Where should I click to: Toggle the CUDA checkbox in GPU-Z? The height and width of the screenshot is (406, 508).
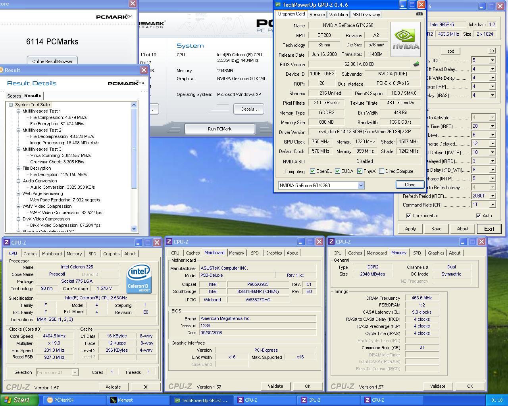point(337,171)
